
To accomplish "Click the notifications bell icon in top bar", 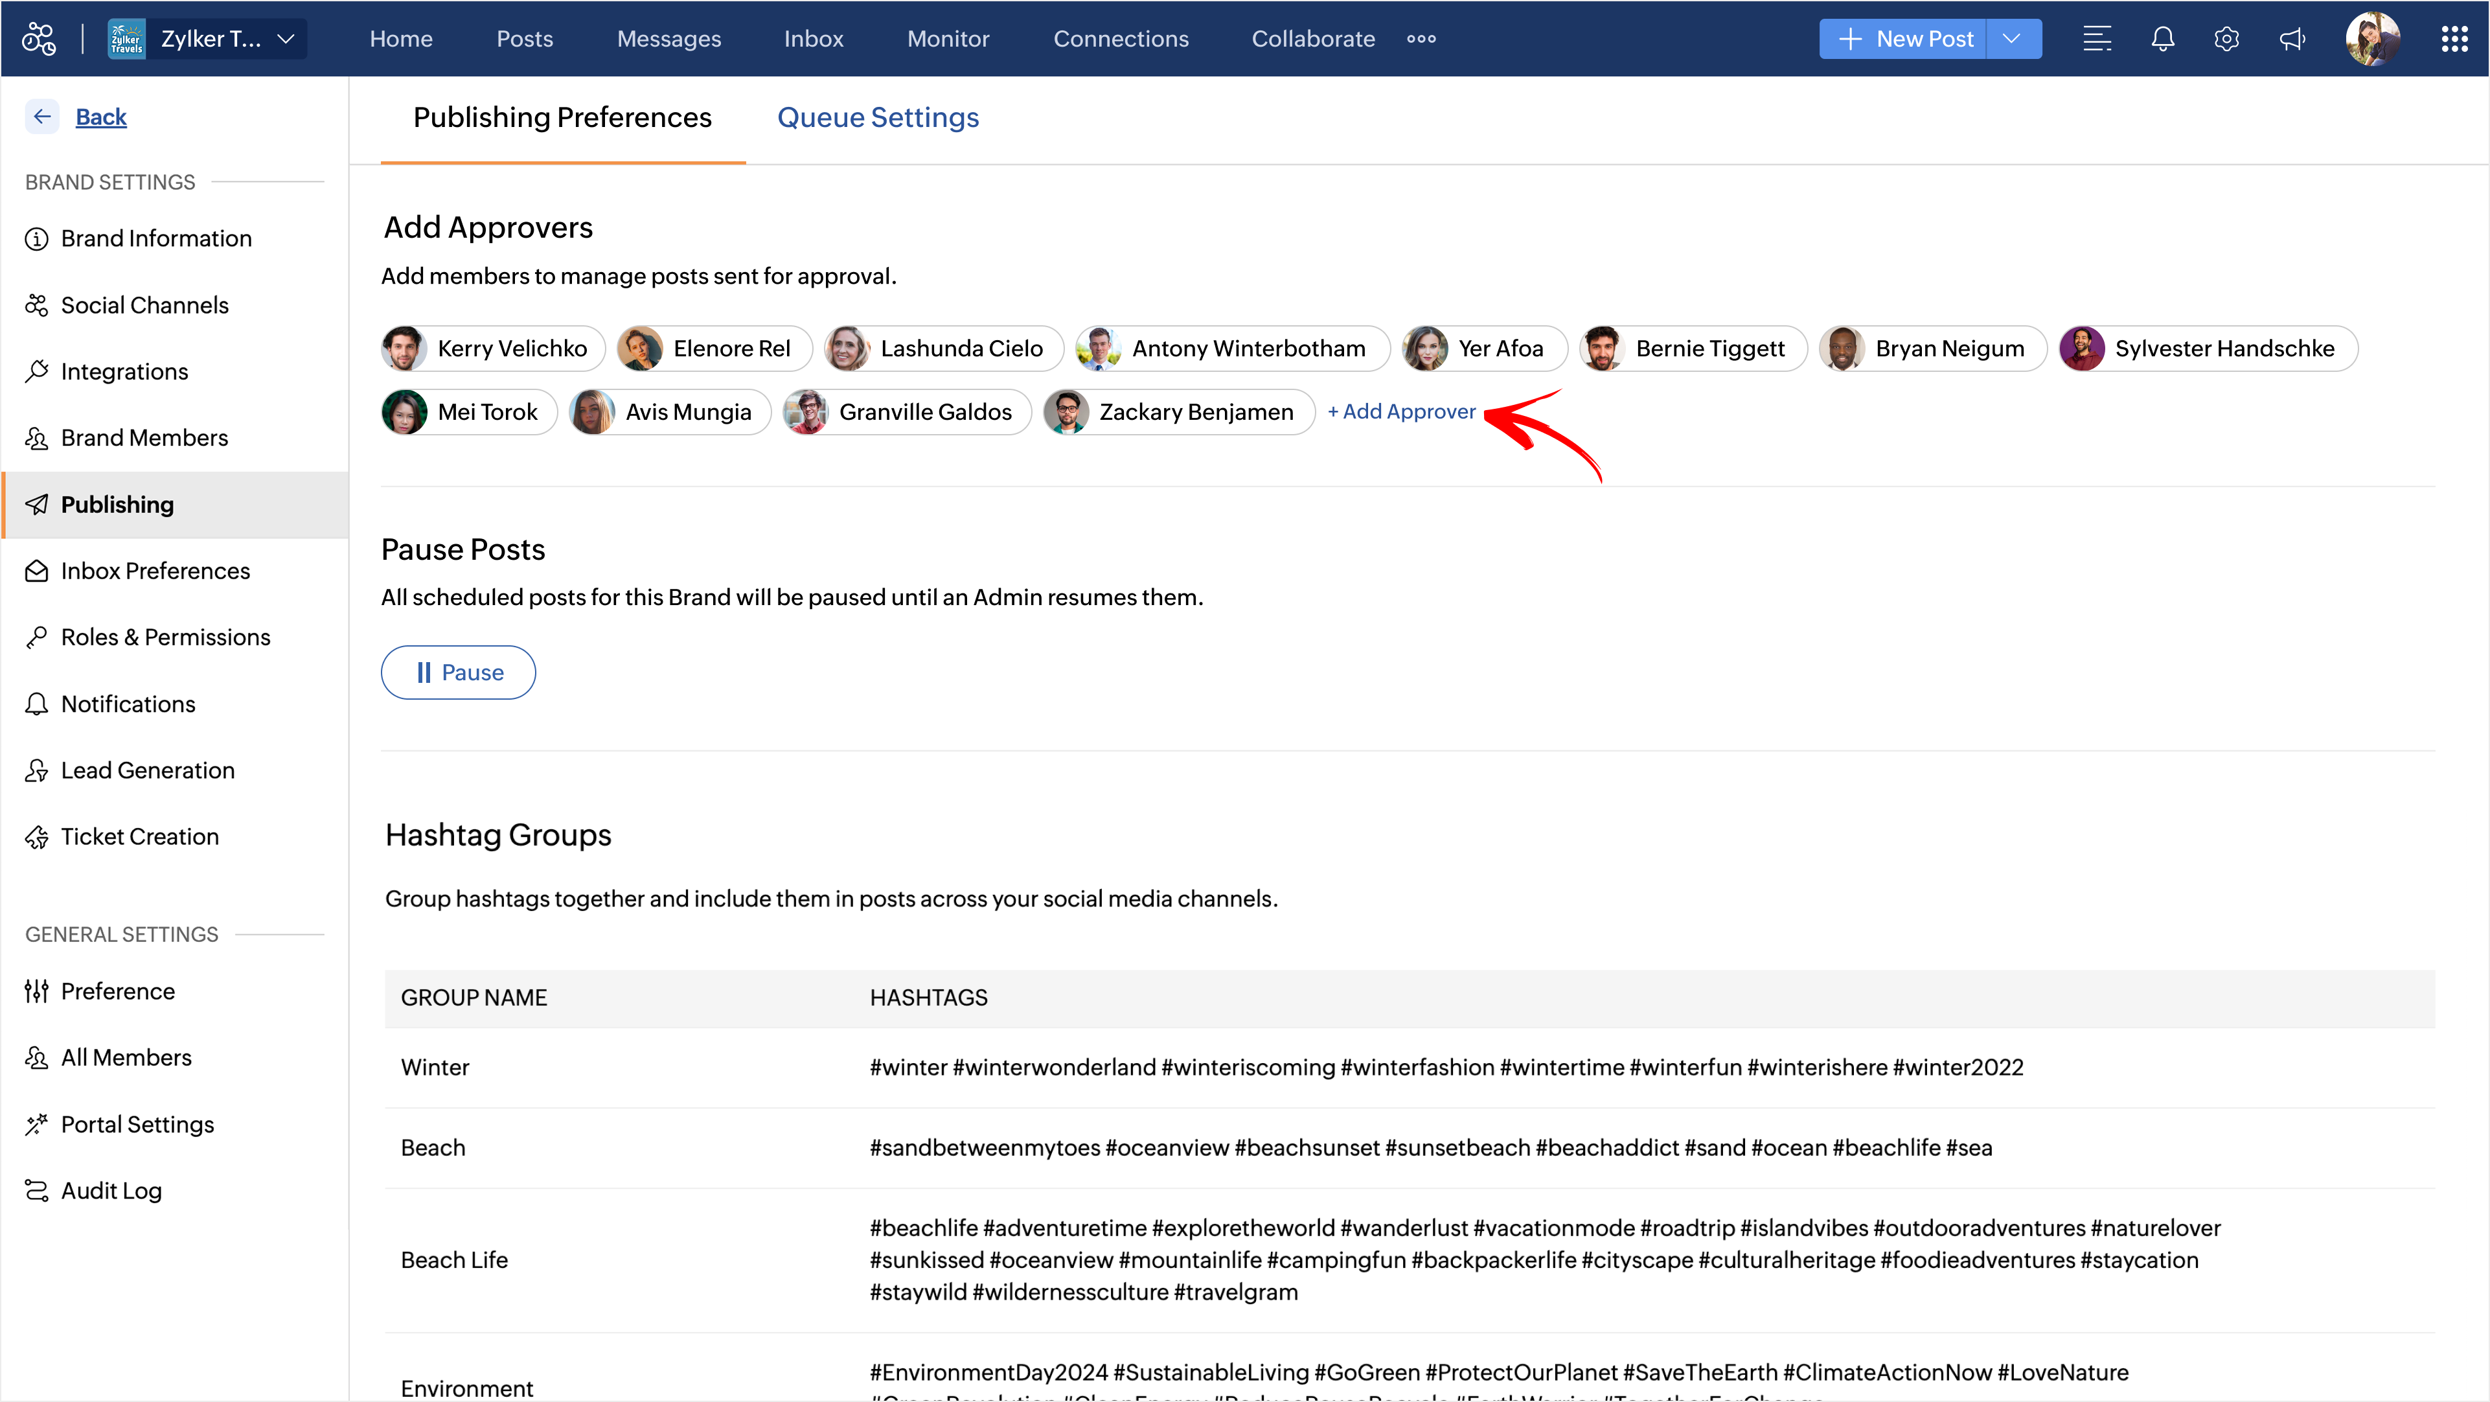I will pos(2162,39).
